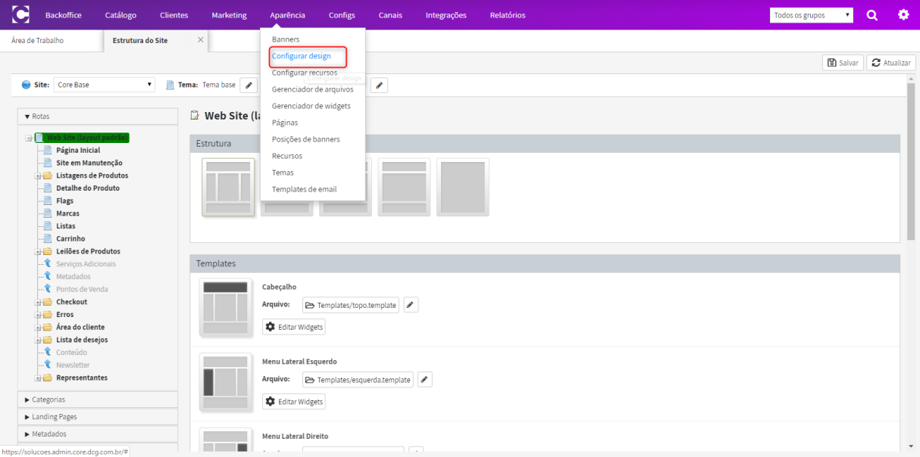920x457 pixels.
Task: Click the pencil icon beside esquerda.template
Action: 425,380
